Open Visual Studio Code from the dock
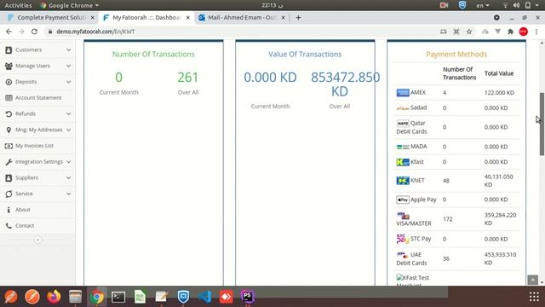The width and height of the screenshot is (545, 307). point(204,297)
